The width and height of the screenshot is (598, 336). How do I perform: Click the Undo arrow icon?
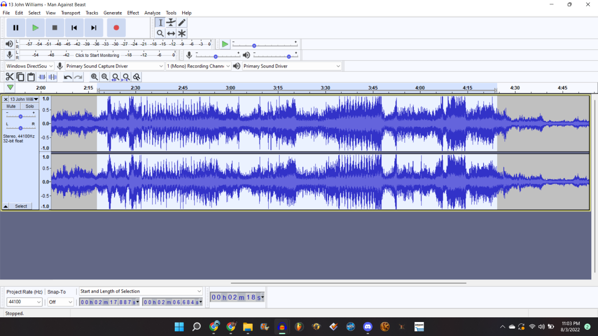point(68,77)
